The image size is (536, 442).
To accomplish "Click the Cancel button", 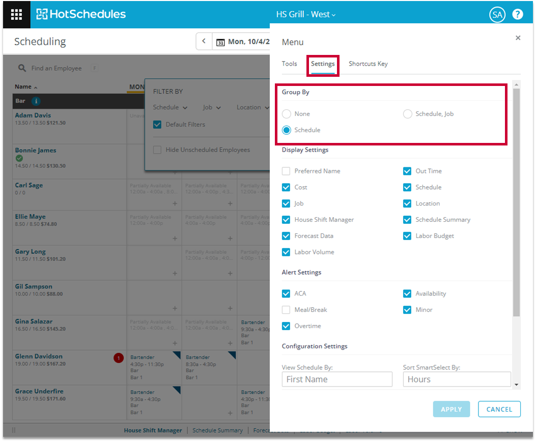I will click(x=499, y=409).
